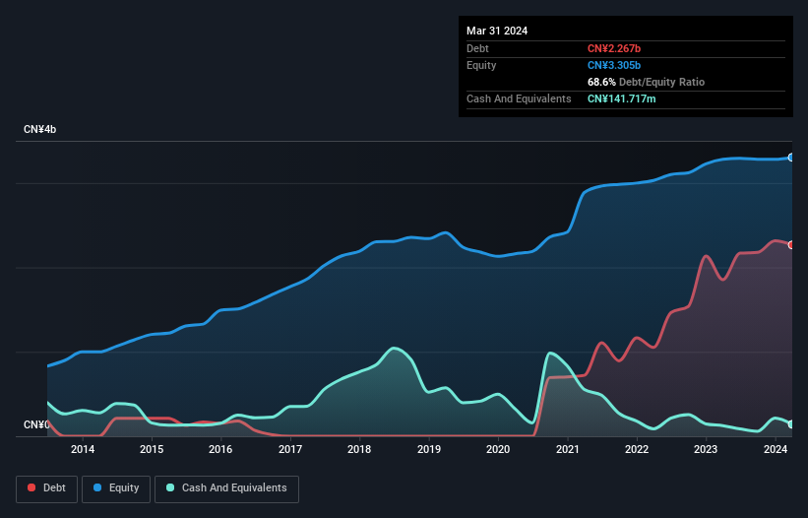
Task: Click the 2017 x-axis label
Action: (290, 449)
